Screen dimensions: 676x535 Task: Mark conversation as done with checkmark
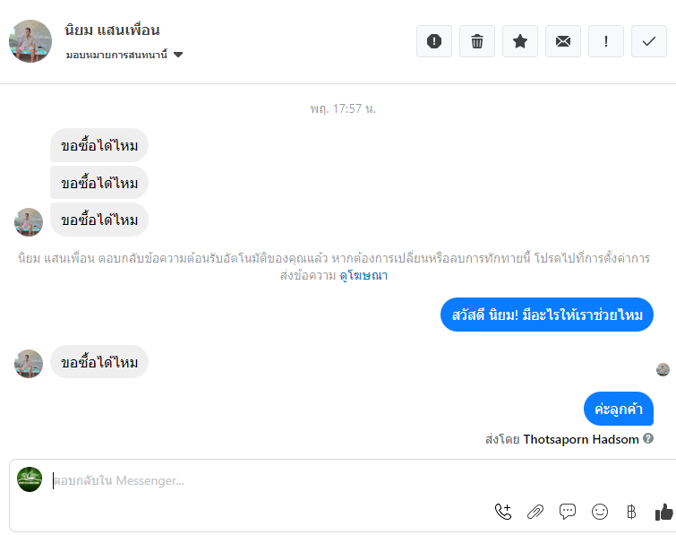tap(649, 41)
